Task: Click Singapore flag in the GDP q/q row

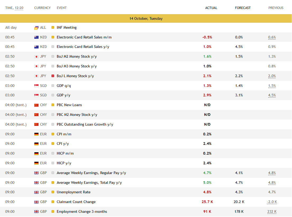Action: 36,86
